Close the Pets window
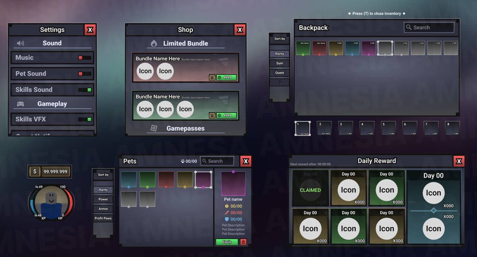 pos(246,161)
